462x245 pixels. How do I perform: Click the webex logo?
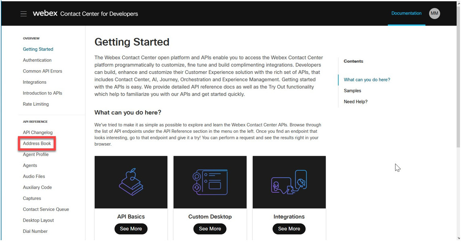(45, 13)
